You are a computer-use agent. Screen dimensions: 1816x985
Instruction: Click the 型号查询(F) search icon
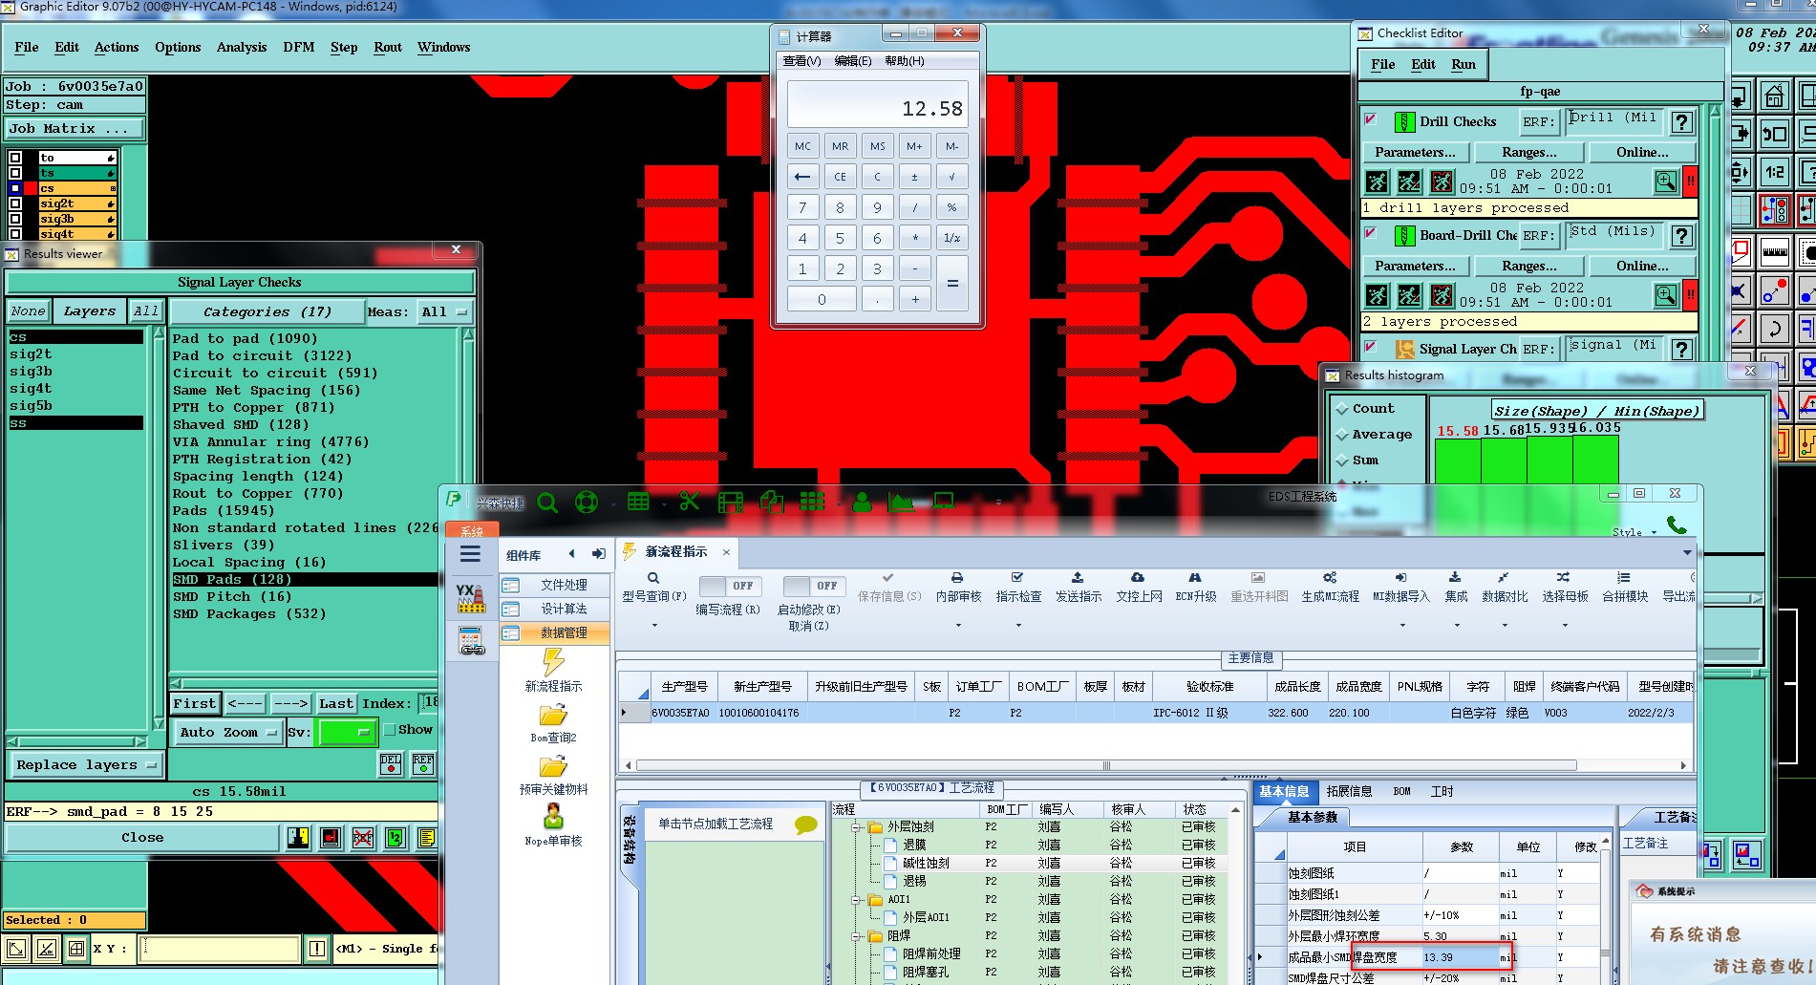pos(653,578)
